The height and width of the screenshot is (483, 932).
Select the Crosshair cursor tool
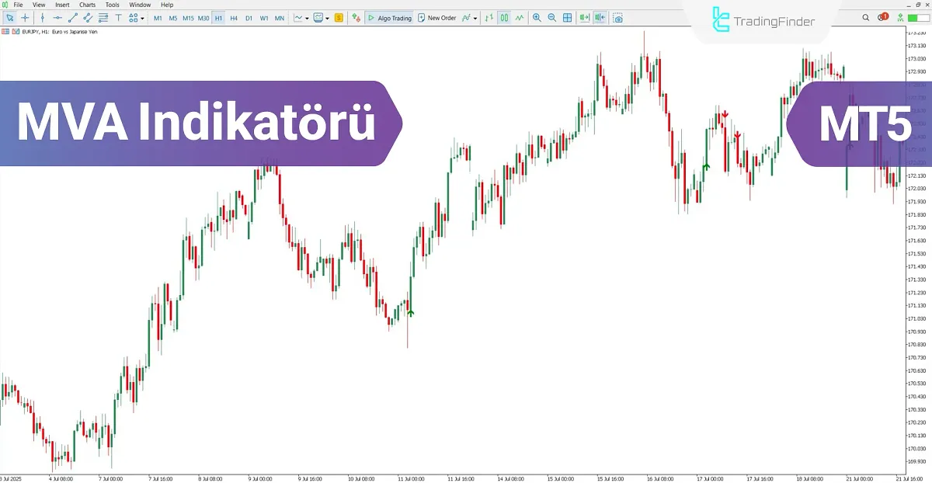pyautogui.click(x=24, y=17)
